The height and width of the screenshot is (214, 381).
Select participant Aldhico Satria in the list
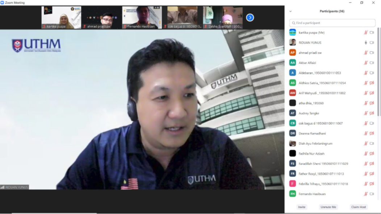332,83
